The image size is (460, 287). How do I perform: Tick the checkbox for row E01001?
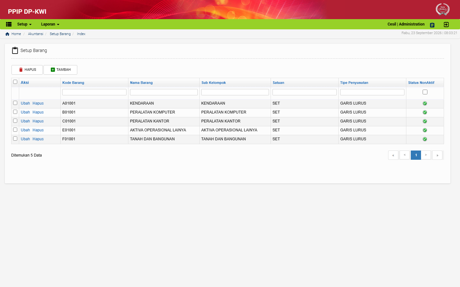(x=15, y=130)
